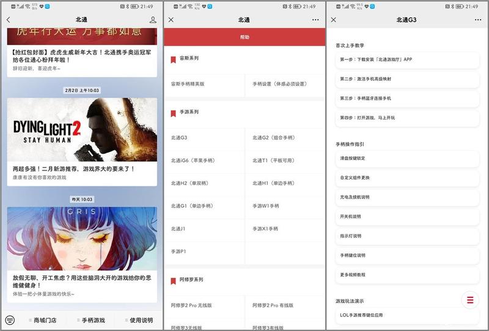489x331 pixels.
Task: Close the 北通 help page with X
Action: coord(171,20)
